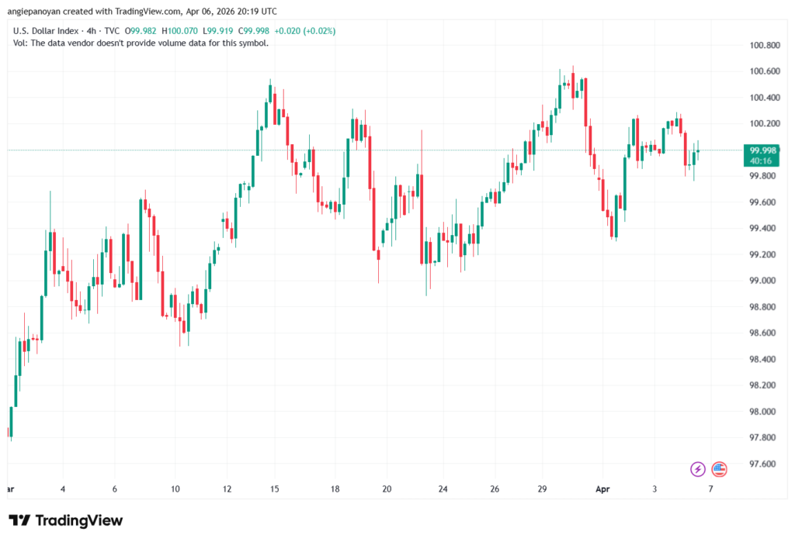This screenshot has width=795, height=542.
Task: Click the Apr label on time axis
Action: pyautogui.click(x=603, y=489)
